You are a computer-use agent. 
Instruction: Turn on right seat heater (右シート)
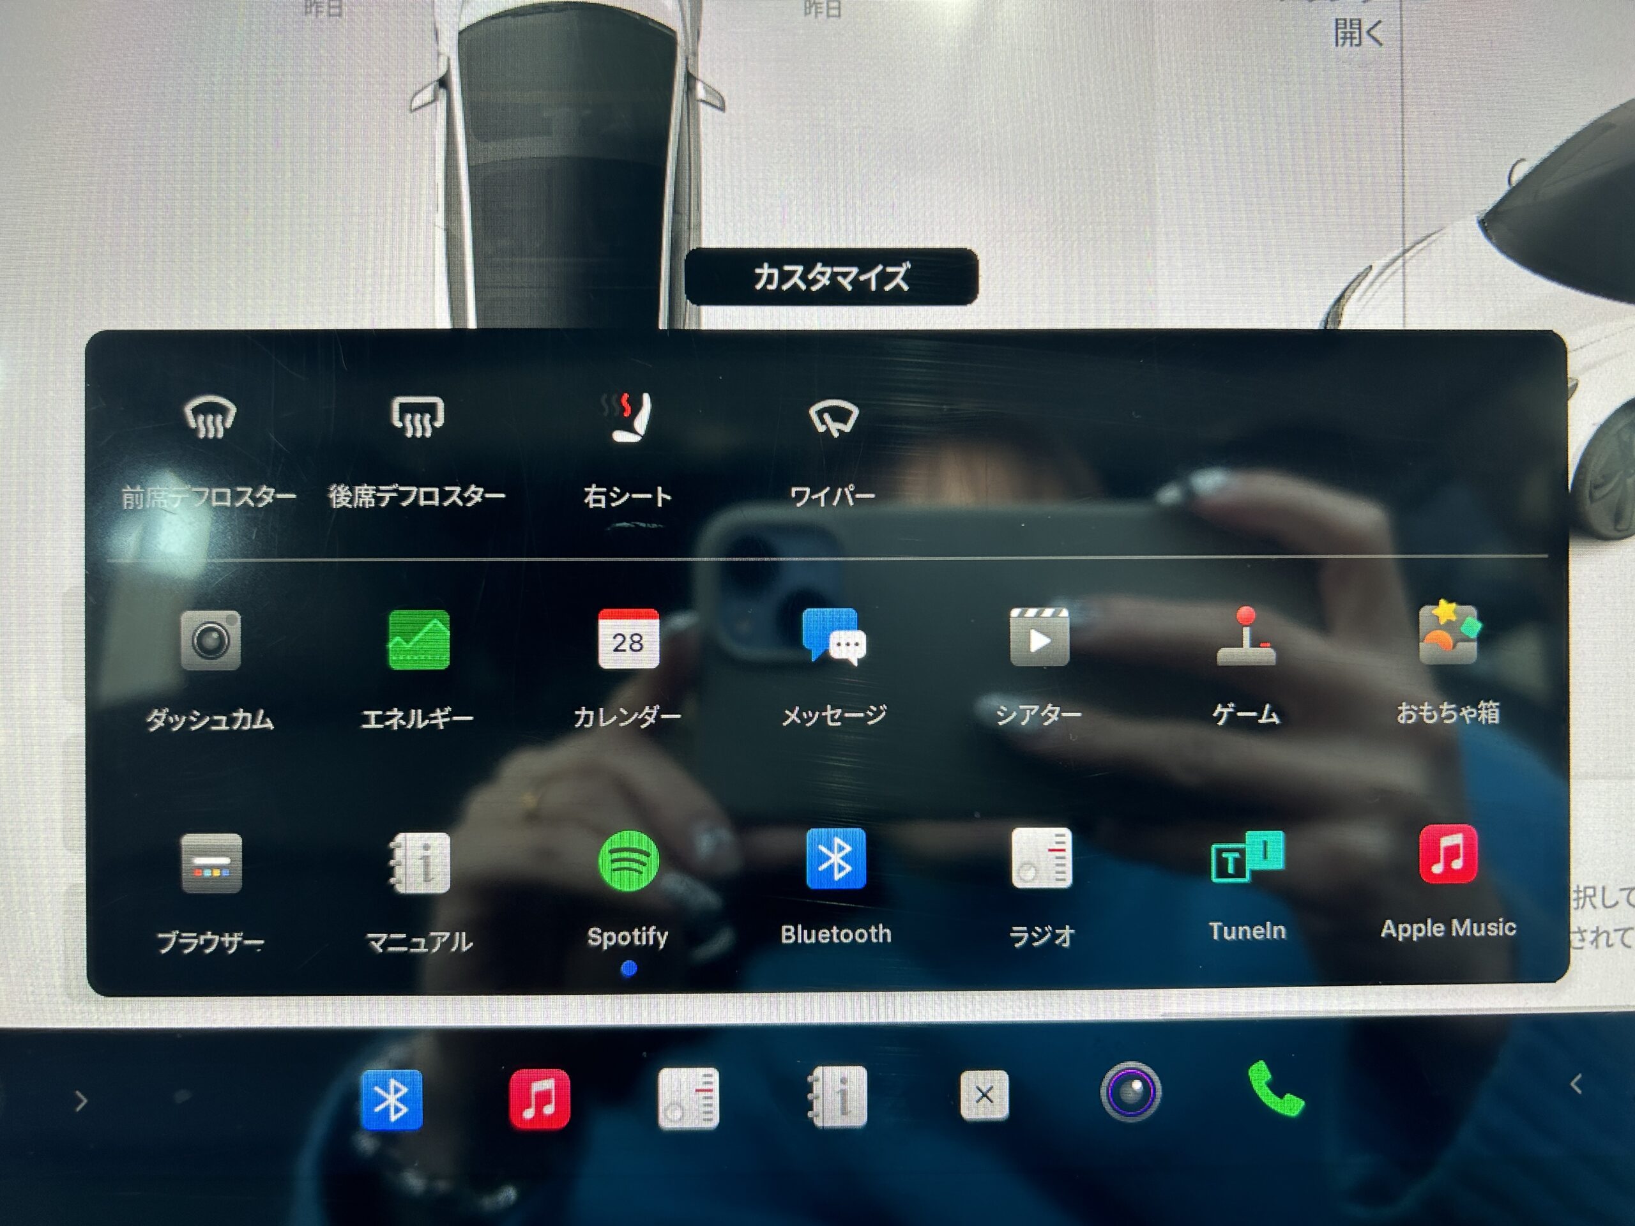click(x=627, y=418)
